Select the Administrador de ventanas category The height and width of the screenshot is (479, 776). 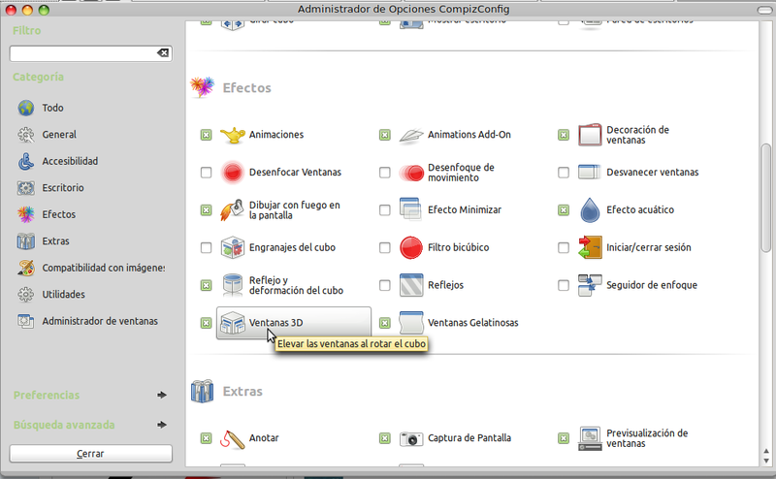99,321
